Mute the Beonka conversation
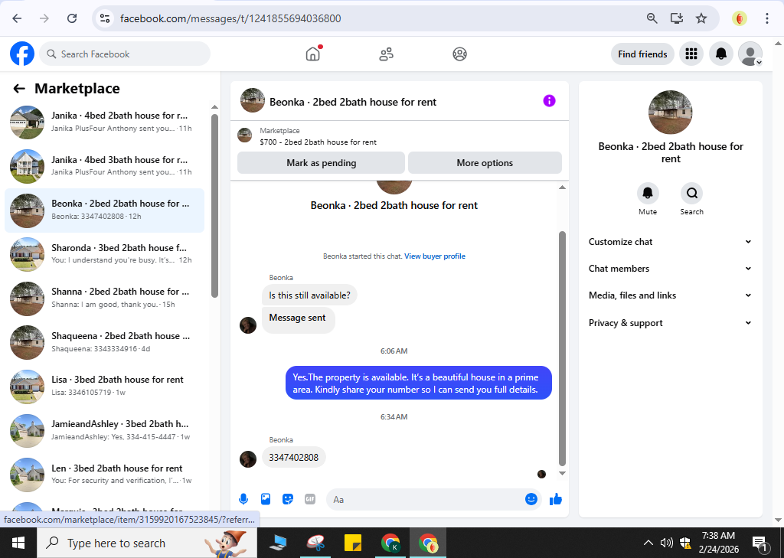This screenshot has width=784, height=558. click(648, 194)
